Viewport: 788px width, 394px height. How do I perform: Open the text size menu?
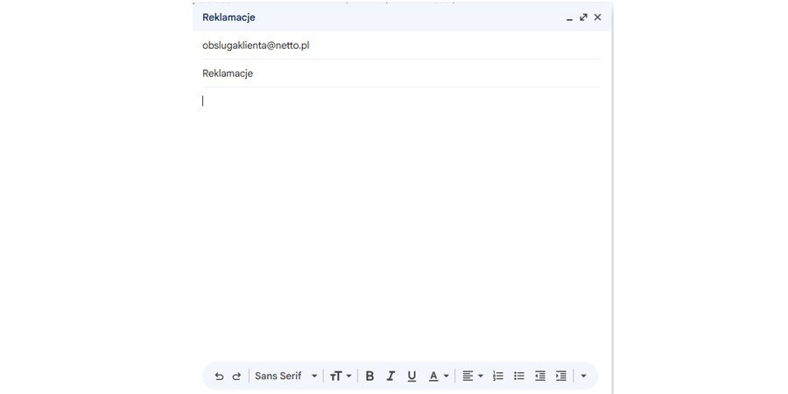(x=341, y=376)
